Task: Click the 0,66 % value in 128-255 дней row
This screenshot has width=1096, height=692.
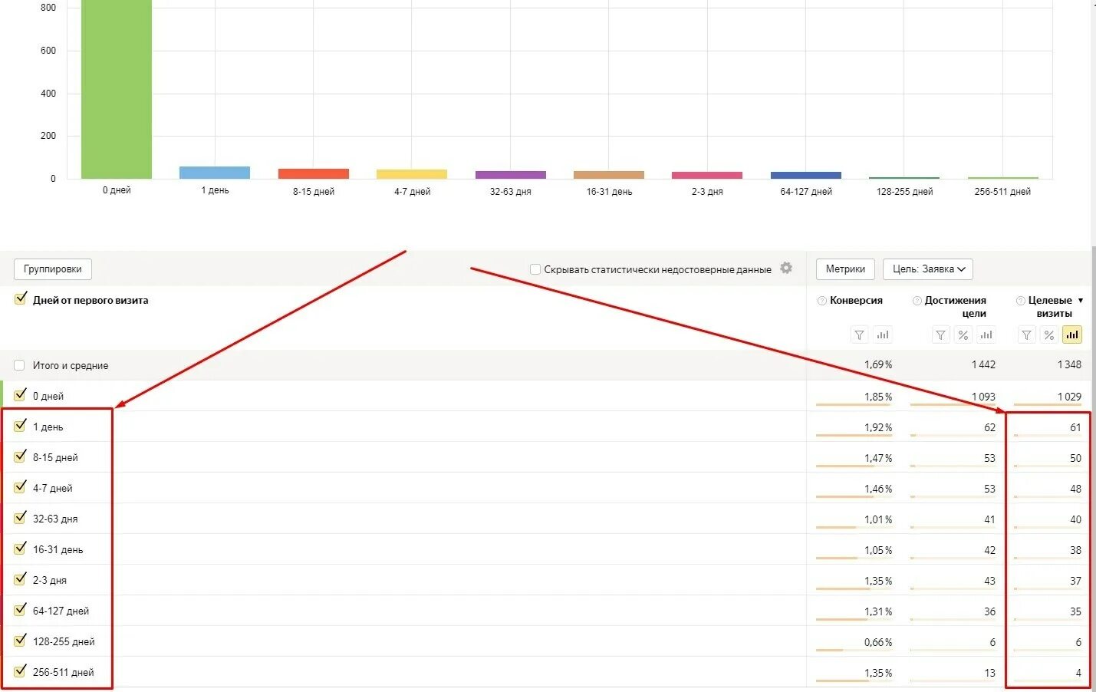Action: [x=878, y=642]
